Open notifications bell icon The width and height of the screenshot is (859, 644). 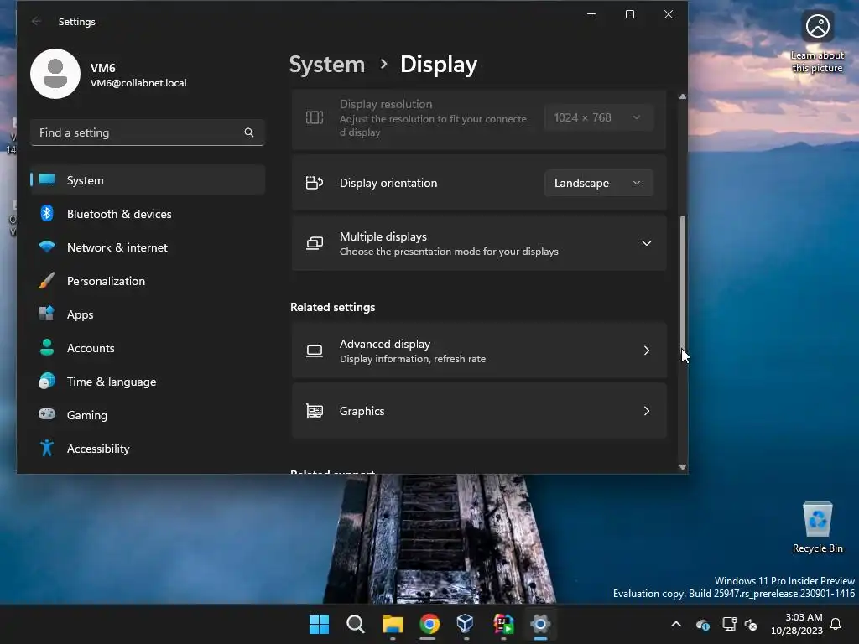[x=836, y=624]
